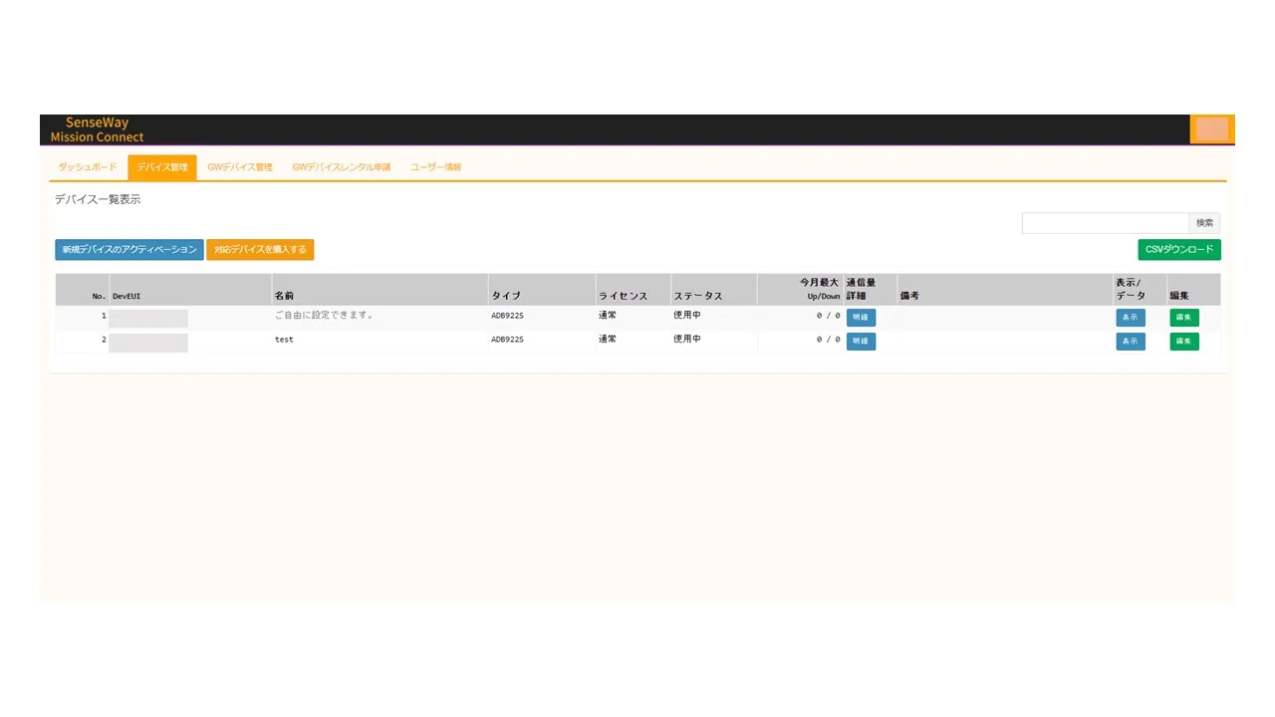Click 使用中 status in row 1
This screenshot has height=717, width=1275.
(x=687, y=316)
